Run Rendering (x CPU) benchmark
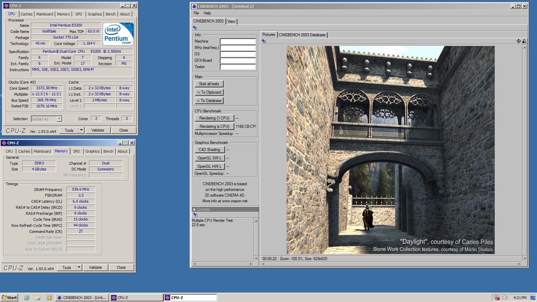The width and height of the screenshot is (537, 302). click(x=214, y=127)
